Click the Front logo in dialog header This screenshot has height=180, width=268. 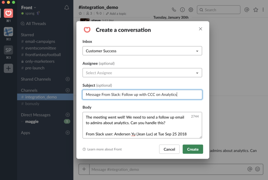[87, 30]
